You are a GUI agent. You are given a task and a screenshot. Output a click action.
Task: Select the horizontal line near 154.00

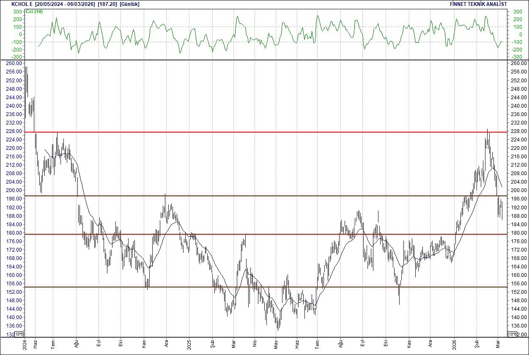(254, 287)
